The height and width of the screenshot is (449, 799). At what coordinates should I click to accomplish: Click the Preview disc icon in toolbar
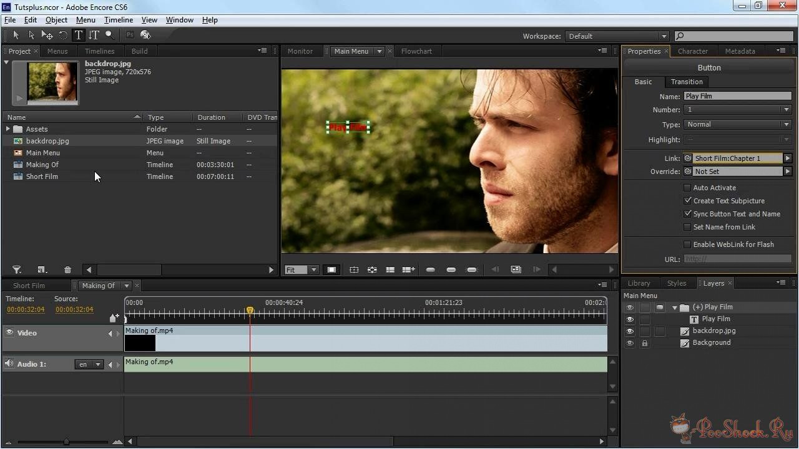(145, 36)
